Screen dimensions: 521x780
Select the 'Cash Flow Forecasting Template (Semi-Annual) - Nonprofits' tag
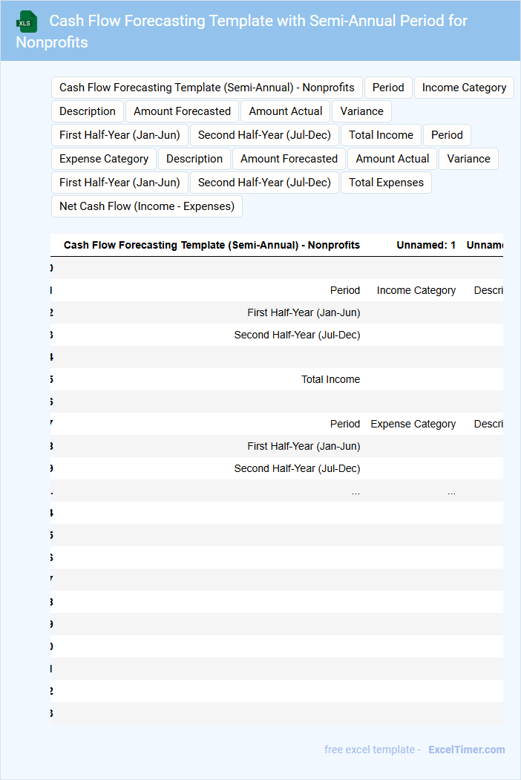click(x=206, y=88)
